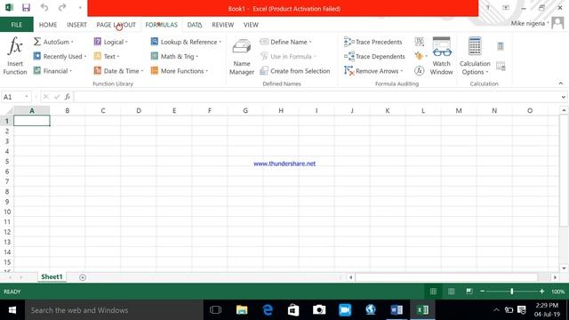This screenshot has width=569, height=320.
Task: Open the Math & Trig dropdown
Action: point(174,57)
